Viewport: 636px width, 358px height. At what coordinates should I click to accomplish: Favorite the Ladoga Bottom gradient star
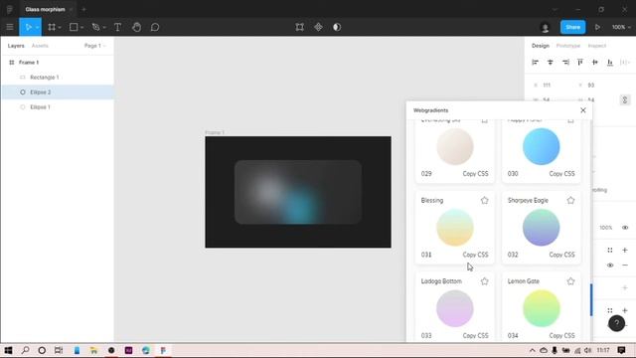[x=485, y=281]
